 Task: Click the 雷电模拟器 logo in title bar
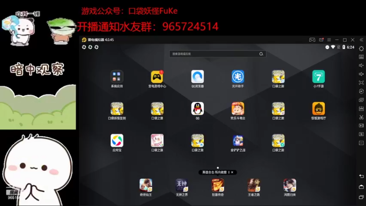[x=84, y=40]
